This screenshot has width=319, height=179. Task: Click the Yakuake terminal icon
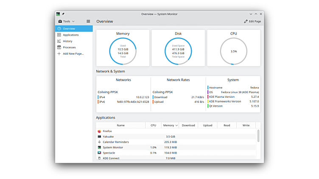coord(99,137)
